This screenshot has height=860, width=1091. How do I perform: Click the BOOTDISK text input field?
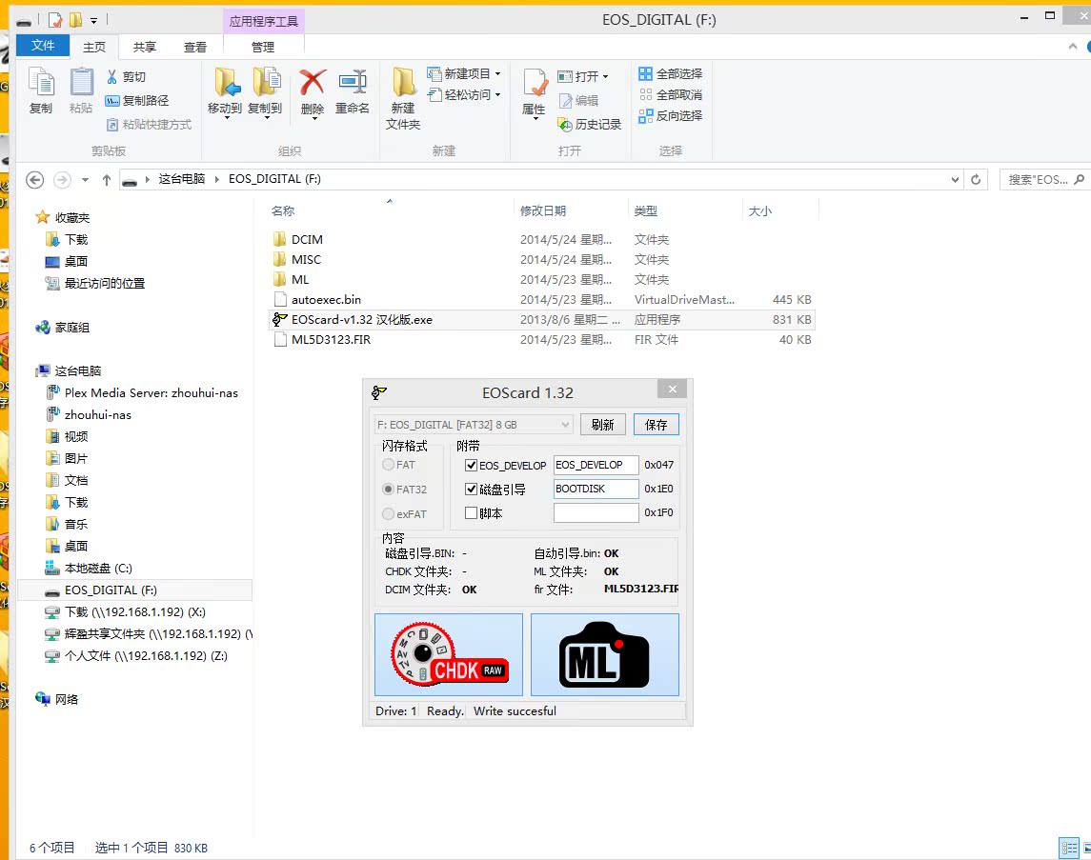point(596,489)
